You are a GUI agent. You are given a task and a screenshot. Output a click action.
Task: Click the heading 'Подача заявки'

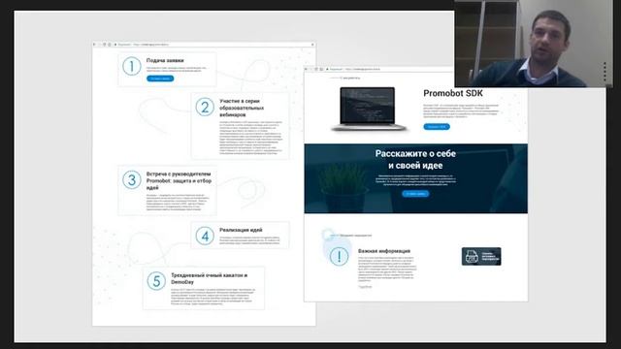coord(165,60)
